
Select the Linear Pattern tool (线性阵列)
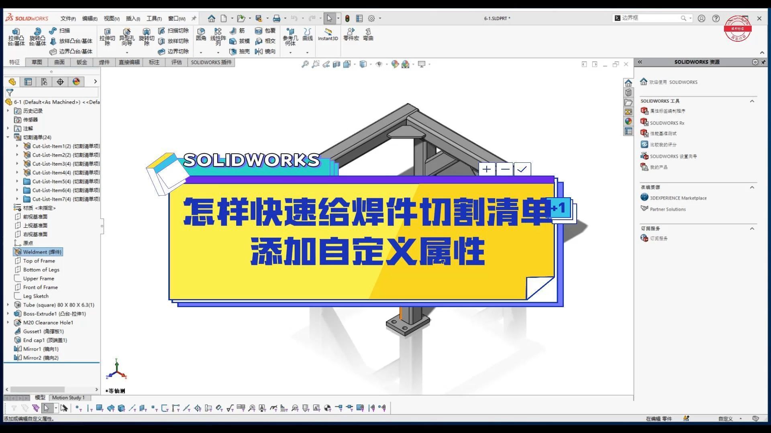point(218,37)
